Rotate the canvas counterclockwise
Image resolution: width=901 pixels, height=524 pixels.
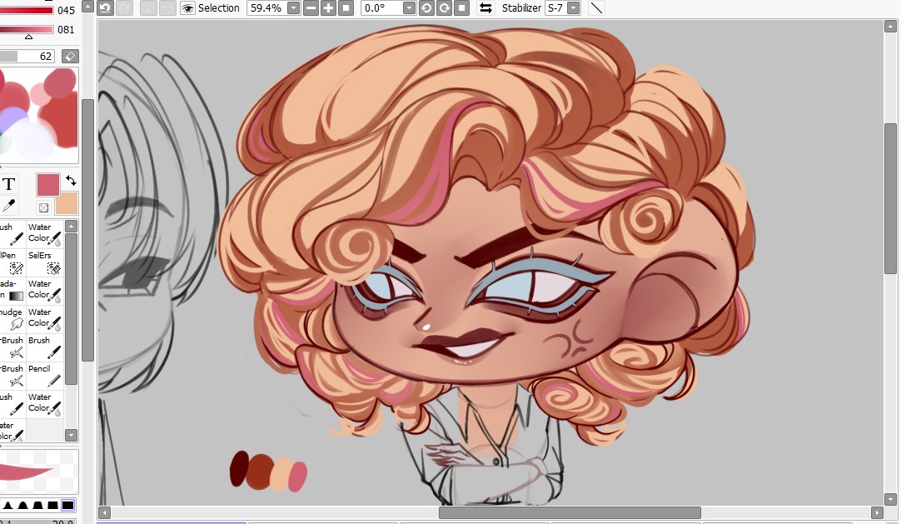tap(426, 8)
